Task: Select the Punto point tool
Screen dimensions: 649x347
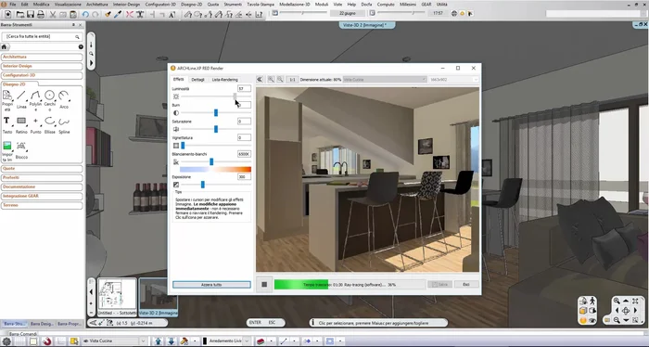Action: pyautogui.click(x=35, y=125)
